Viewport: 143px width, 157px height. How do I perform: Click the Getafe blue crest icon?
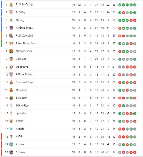click(11, 144)
